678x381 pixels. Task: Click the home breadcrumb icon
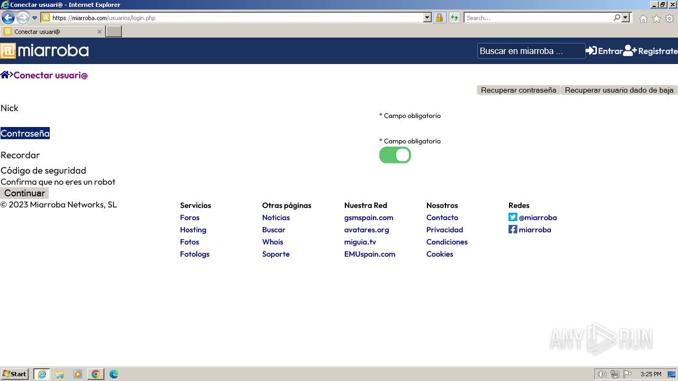[5, 75]
